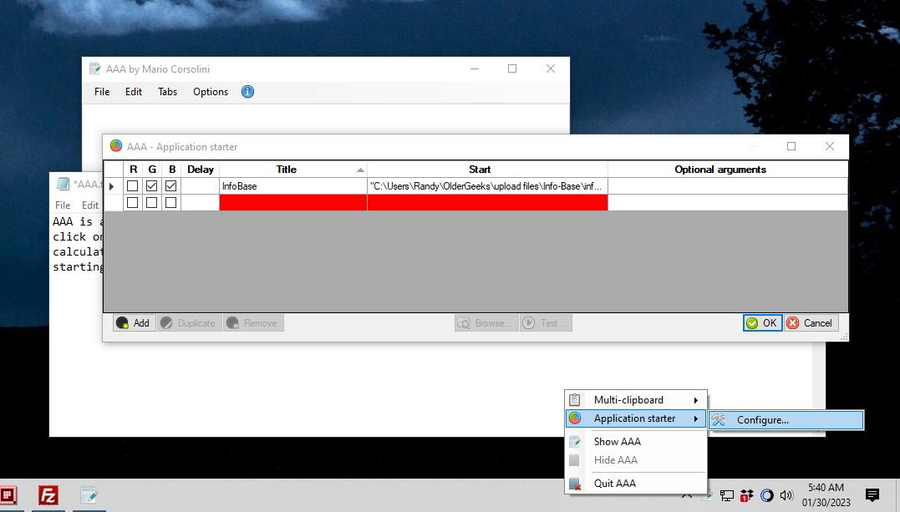Screen dimensions: 900x512
Task: Open the File menu in AAA window
Action: (102, 92)
